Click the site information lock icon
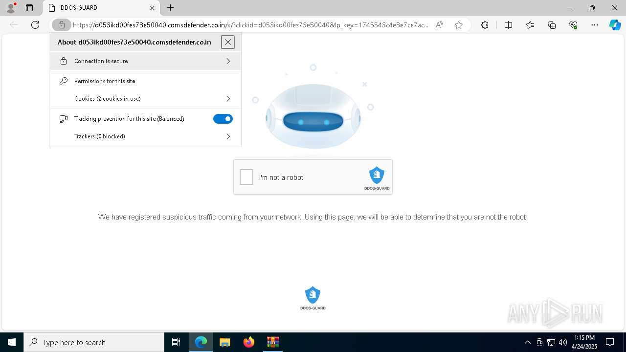Viewport: 626px width, 352px height. 62,25
